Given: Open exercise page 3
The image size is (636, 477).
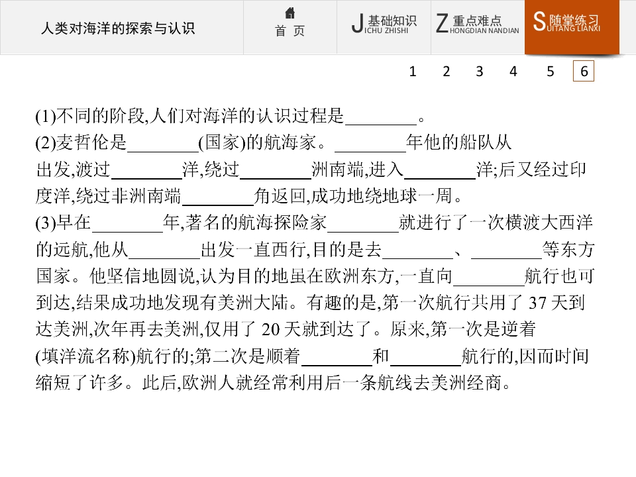Looking at the screenshot, I should pos(480,72).
